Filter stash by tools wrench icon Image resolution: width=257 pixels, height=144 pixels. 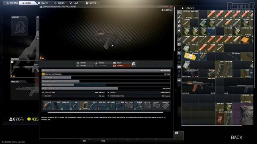(x=179, y=80)
